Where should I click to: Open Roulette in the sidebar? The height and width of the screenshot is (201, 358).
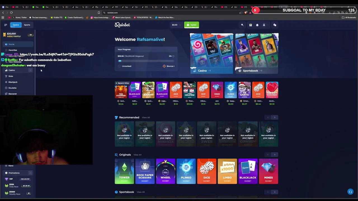click(x=12, y=88)
